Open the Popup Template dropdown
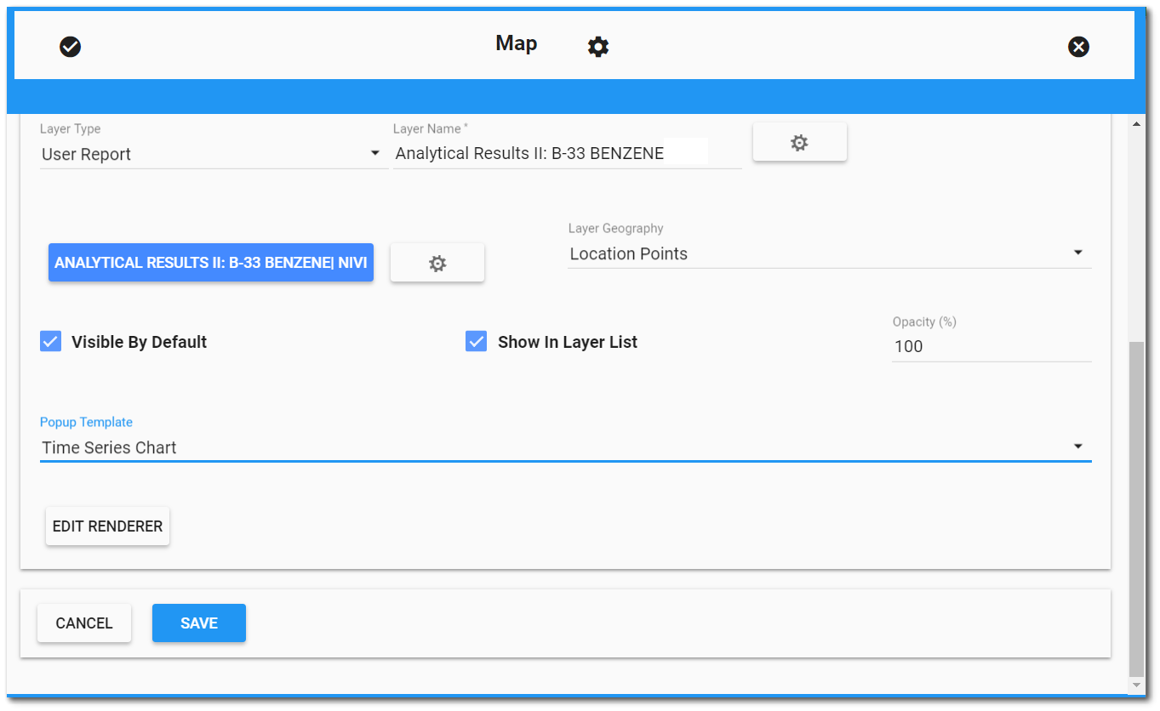Screen dimensions: 1160x711 tap(1077, 445)
